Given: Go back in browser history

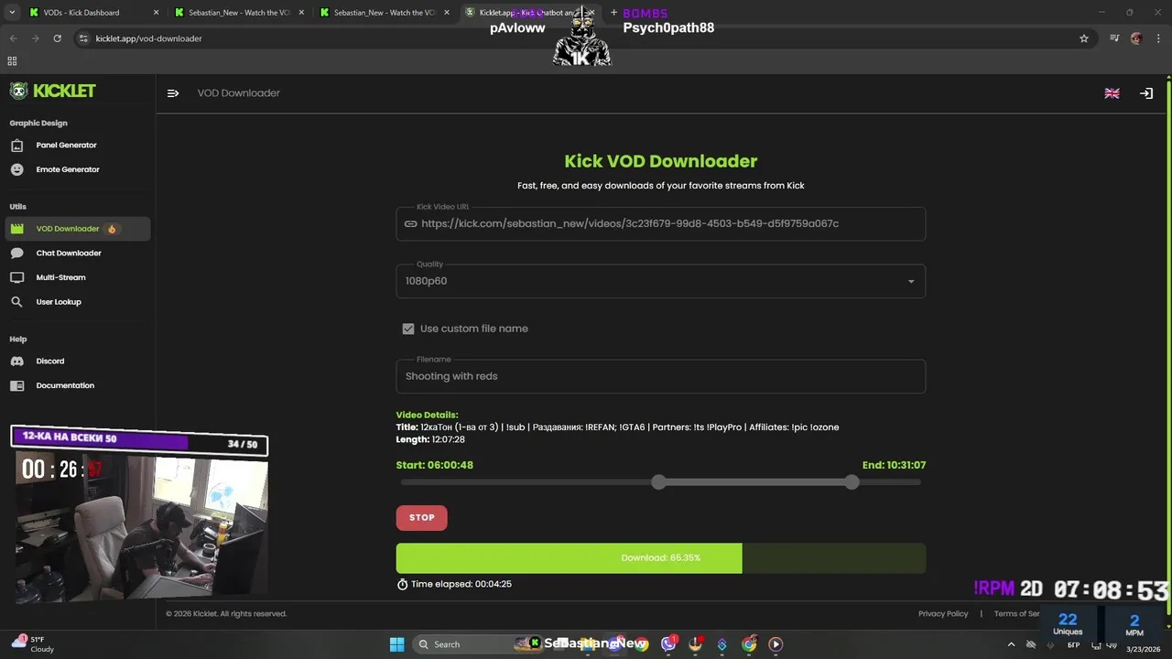Looking at the screenshot, I should (13, 38).
